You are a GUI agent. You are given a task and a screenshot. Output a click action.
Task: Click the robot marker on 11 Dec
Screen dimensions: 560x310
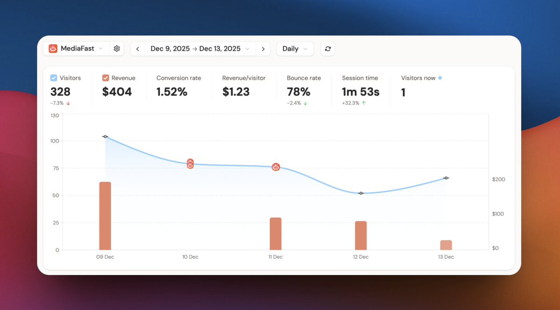[x=276, y=166]
